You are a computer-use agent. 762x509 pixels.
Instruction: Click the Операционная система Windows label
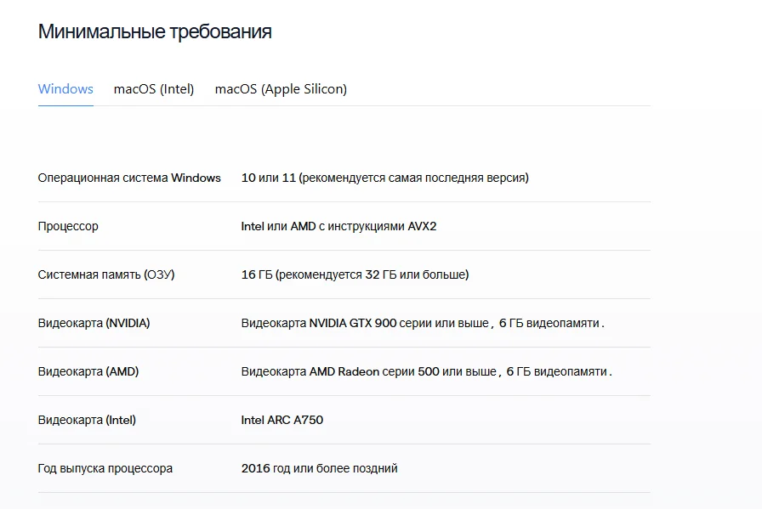[x=129, y=178]
